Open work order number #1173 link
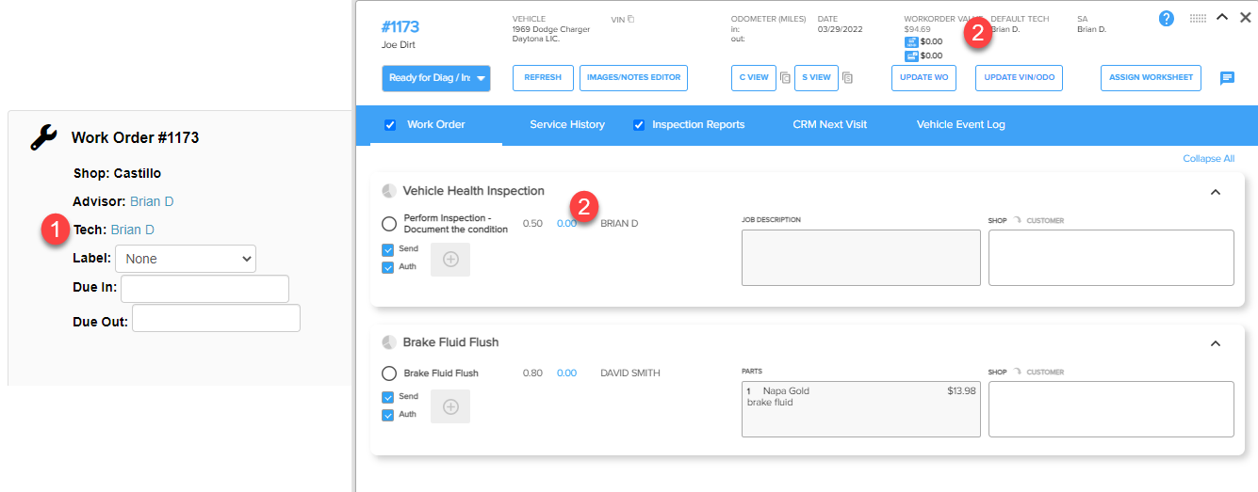The width and height of the screenshot is (1258, 492). pyautogui.click(x=400, y=26)
